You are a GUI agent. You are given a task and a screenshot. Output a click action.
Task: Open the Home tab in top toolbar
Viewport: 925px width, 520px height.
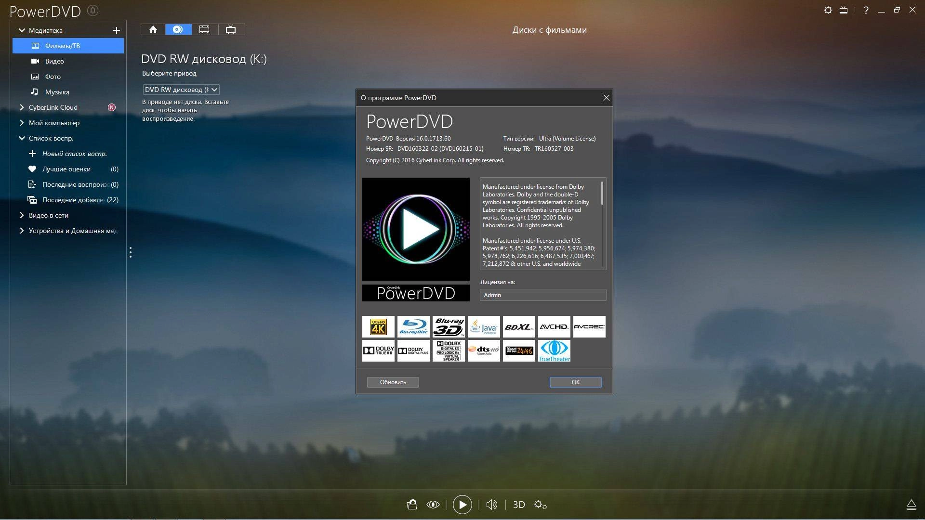point(153,29)
